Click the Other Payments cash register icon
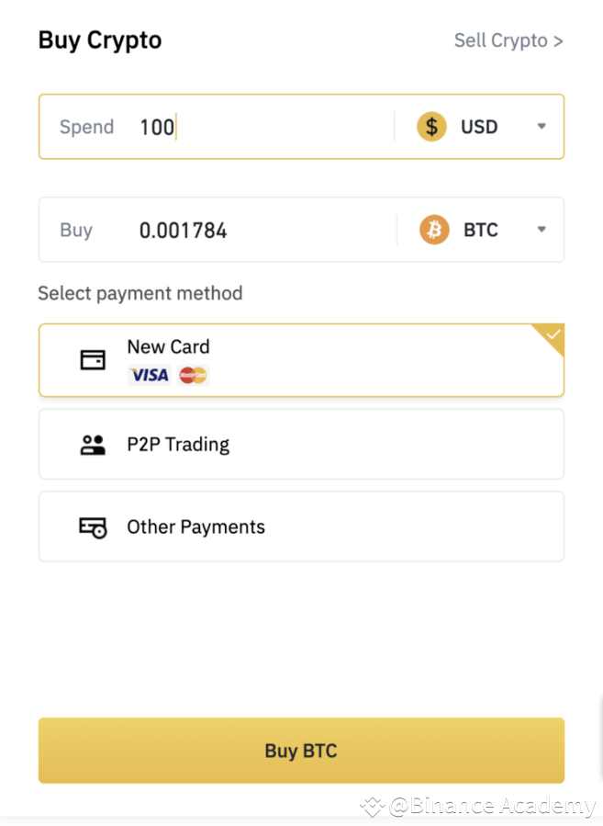 (x=93, y=526)
